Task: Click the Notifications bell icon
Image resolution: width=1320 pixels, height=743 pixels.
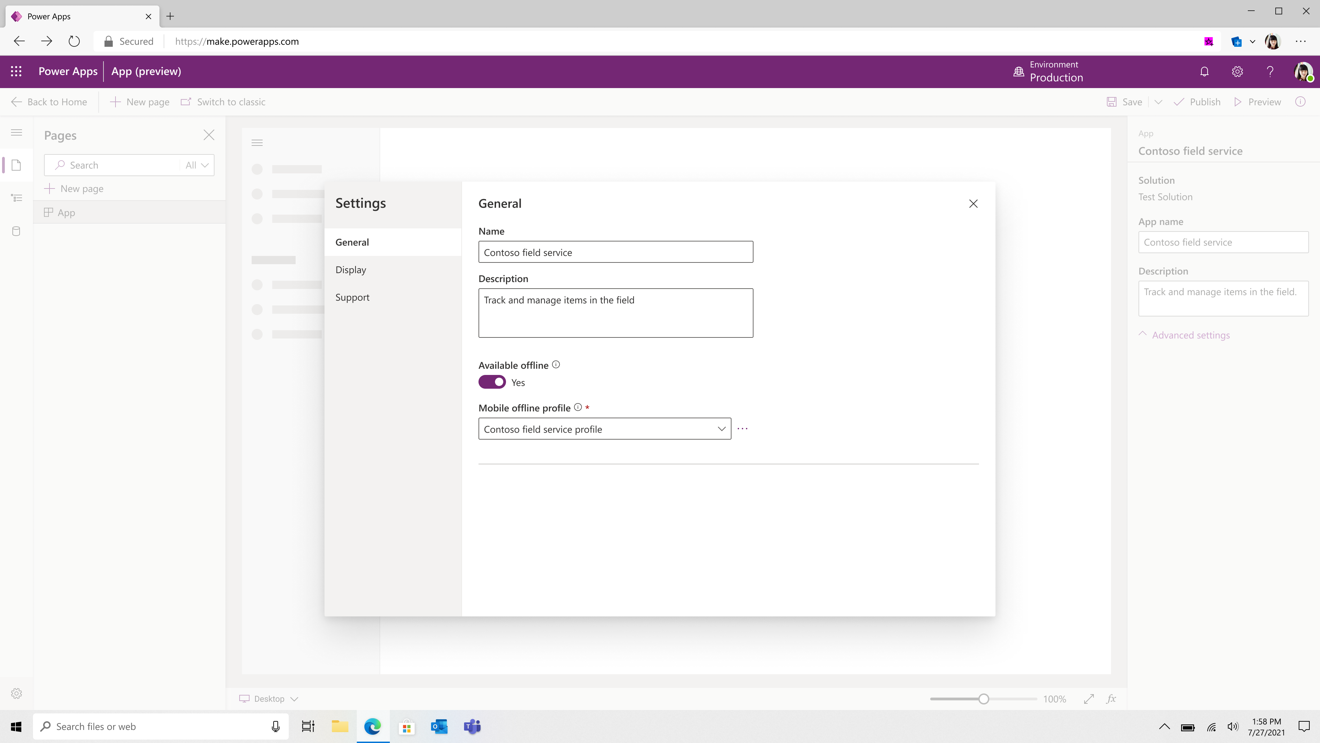Action: click(1205, 71)
